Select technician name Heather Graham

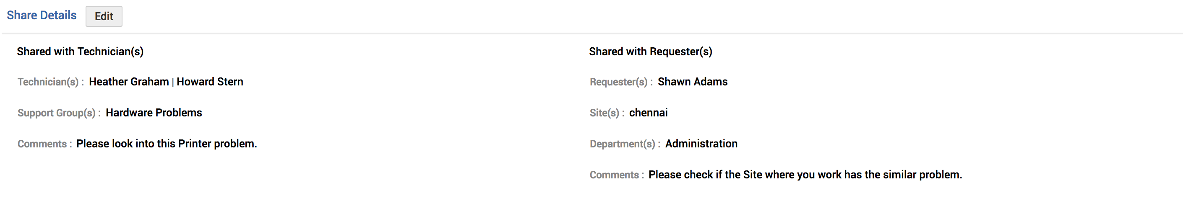click(129, 82)
